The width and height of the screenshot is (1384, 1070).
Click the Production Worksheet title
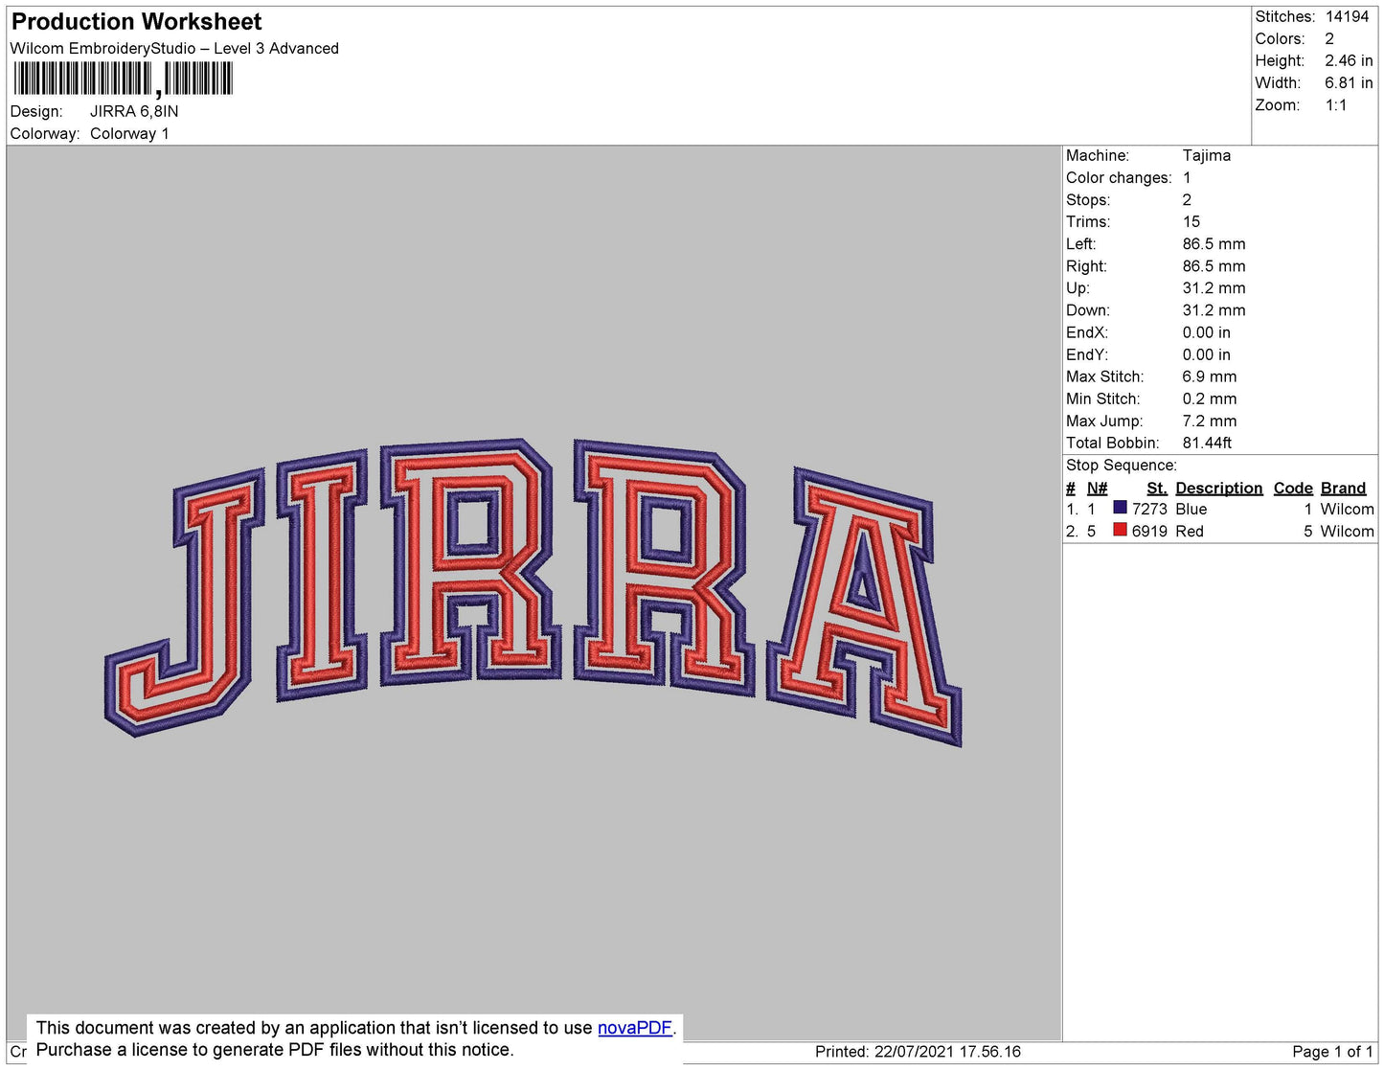click(137, 22)
